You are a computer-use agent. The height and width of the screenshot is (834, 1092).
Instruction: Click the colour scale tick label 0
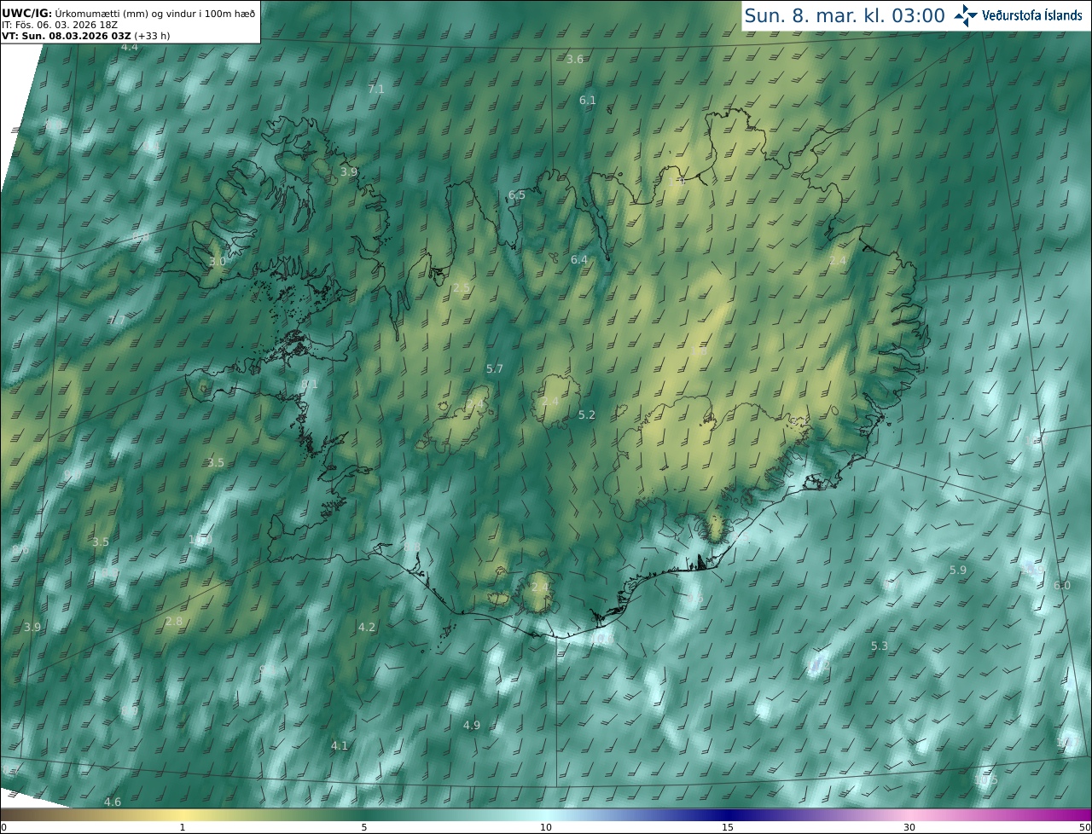3,827
